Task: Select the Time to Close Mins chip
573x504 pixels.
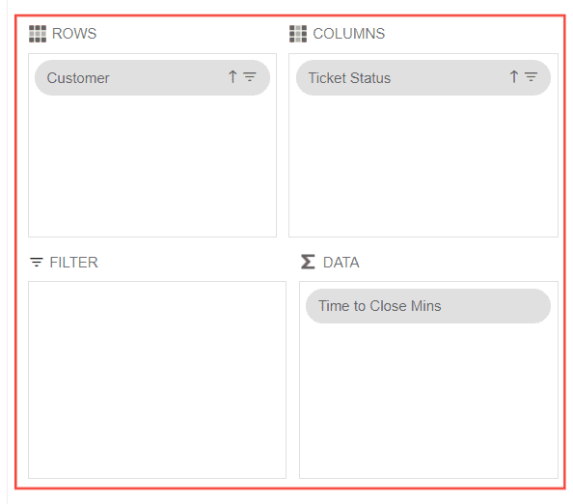Action: click(428, 306)
